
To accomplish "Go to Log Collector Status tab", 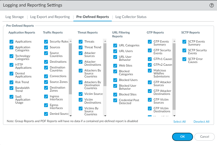I will click(131, 17).
